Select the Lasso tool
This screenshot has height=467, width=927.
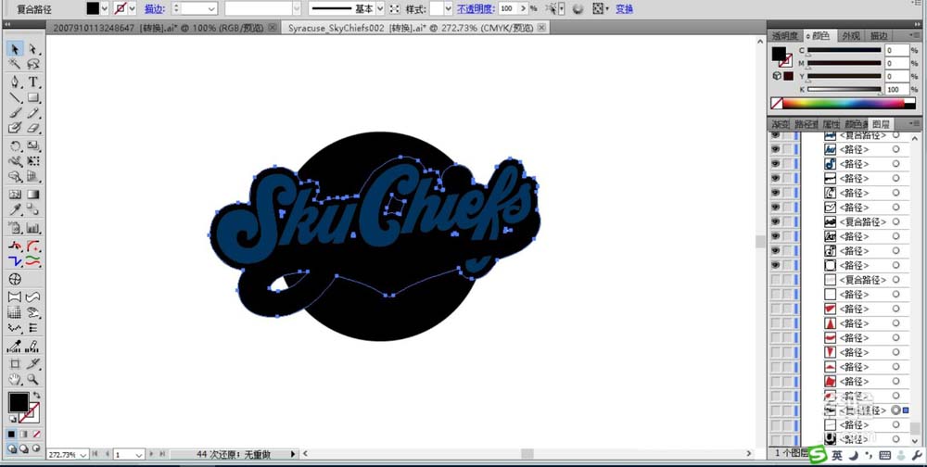point(33,64)
